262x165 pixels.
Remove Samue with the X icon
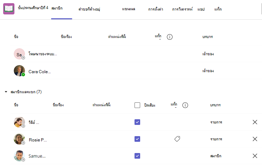pos(255,156)
